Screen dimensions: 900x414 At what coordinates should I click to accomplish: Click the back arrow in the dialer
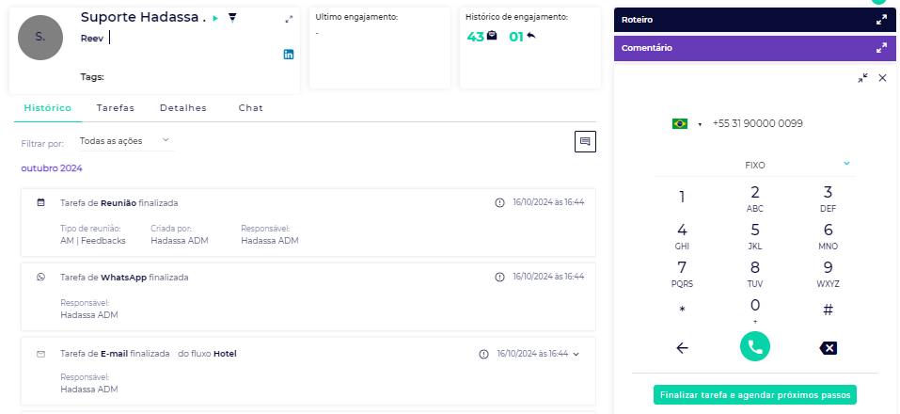[x=682, y=347]
